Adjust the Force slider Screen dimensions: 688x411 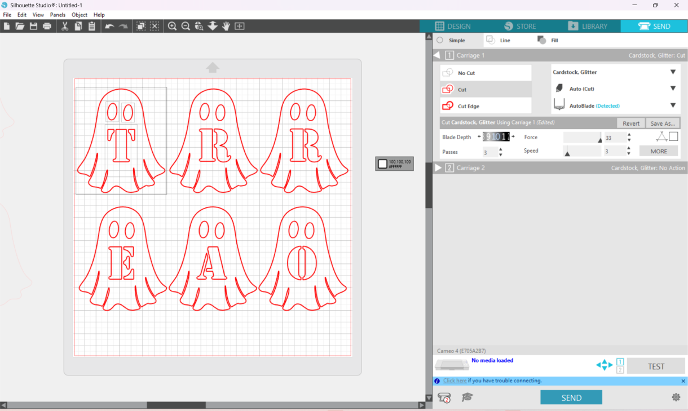[x=583, y=138]
